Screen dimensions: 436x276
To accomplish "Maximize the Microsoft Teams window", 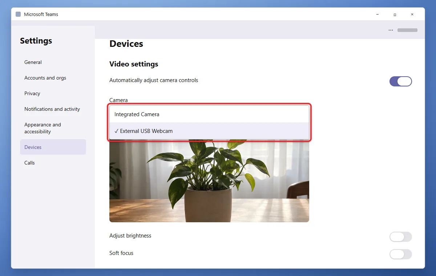I will pyautogui.click(x=395, y=14).
